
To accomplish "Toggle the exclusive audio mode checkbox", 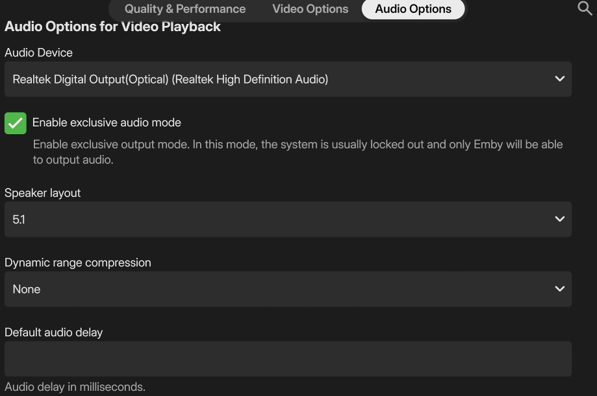I will (15, 122).
